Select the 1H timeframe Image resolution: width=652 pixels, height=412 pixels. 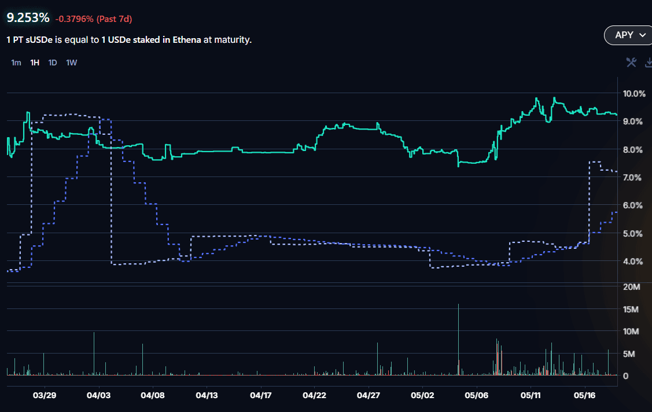35,62
